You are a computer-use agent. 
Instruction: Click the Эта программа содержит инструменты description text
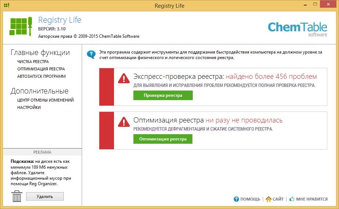(211, 55)
